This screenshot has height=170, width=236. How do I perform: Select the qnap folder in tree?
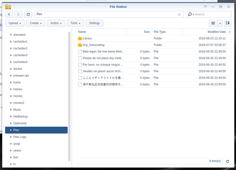(x=16, y=144)
